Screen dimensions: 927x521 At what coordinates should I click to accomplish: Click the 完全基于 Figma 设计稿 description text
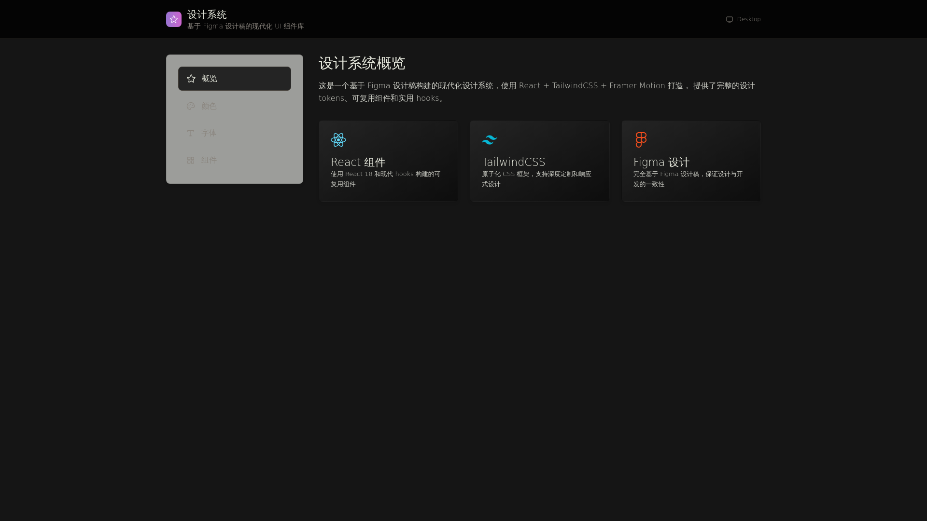point(688,179)
